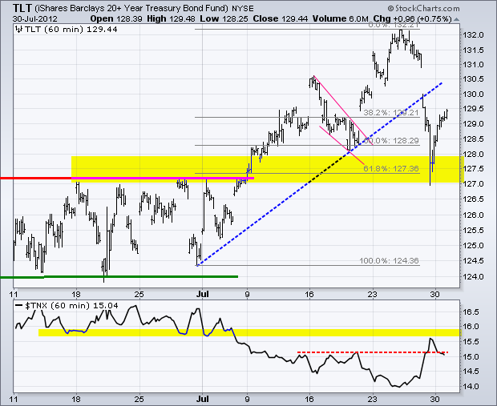Viewport: 497px width, 406px height.
Task: Click the 132.0 price axis label
Action: tap(474, 35)
